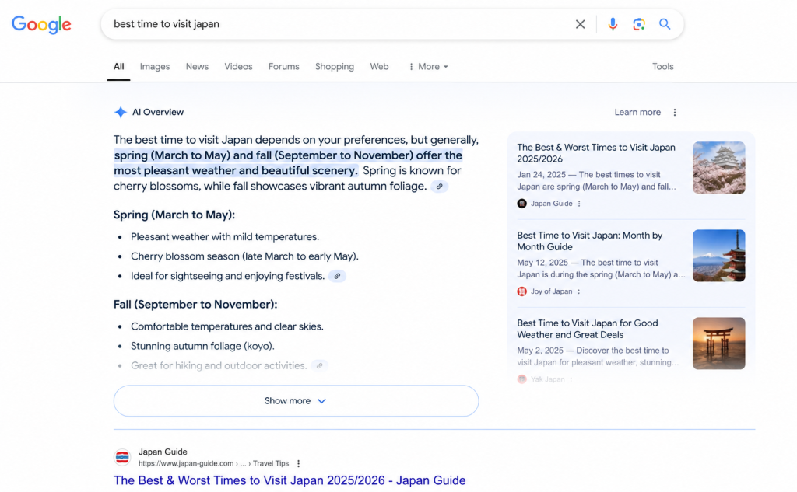Image resolution: width=797 pixels, height=492 pixels.
Task: Click the 'Japan Guide' site name above first result
Action: click(163, 452)
